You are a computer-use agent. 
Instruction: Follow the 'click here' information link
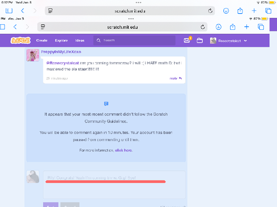click(x=123, y=151)
